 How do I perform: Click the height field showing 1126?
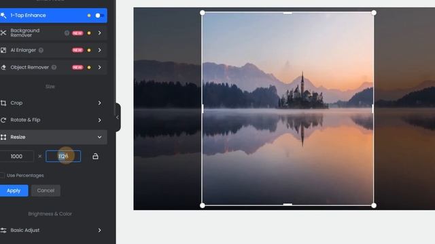tap(63, 157)
